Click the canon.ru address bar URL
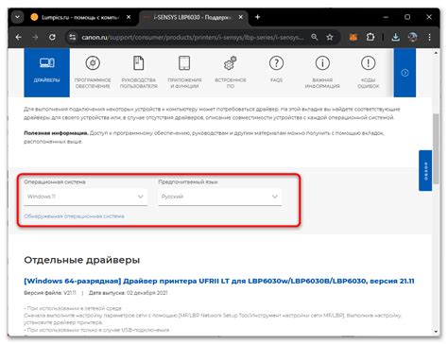Viewport: 448px width, 344px height. [192, 37]
